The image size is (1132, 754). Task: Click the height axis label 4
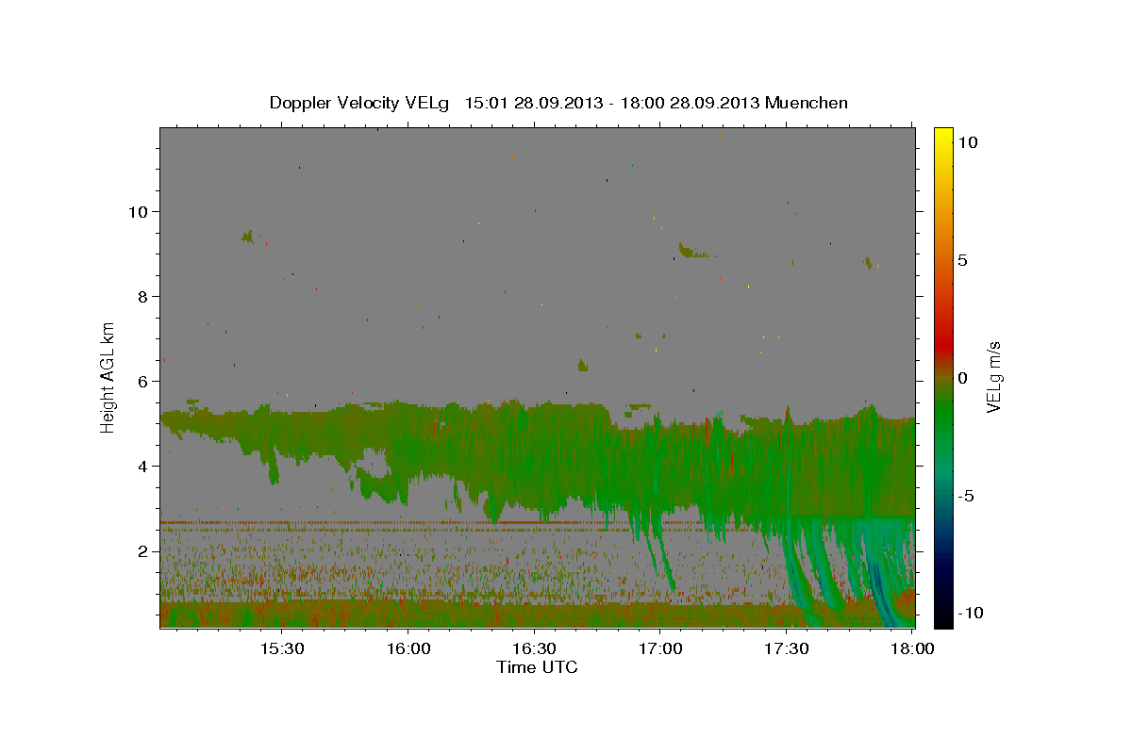click(143, 467)
